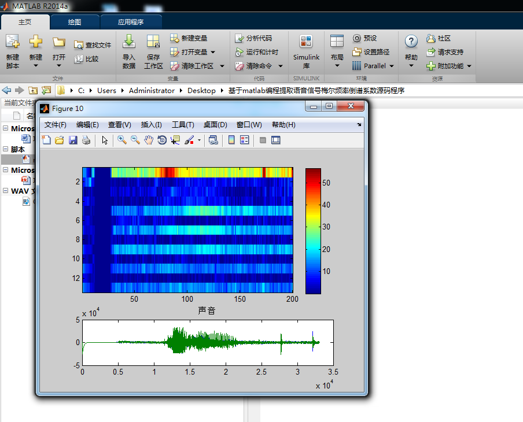Select the Rotate 3D tool
The image size is (523, 422).
(x=162, y=140)
